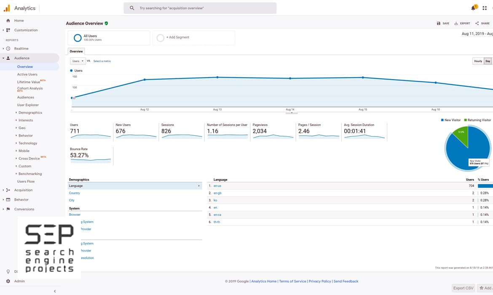Screen dimensions: 493x295
Task: Collapse the sidebar with the chevron
Action: pyautogui.click(x=55, y=291)
